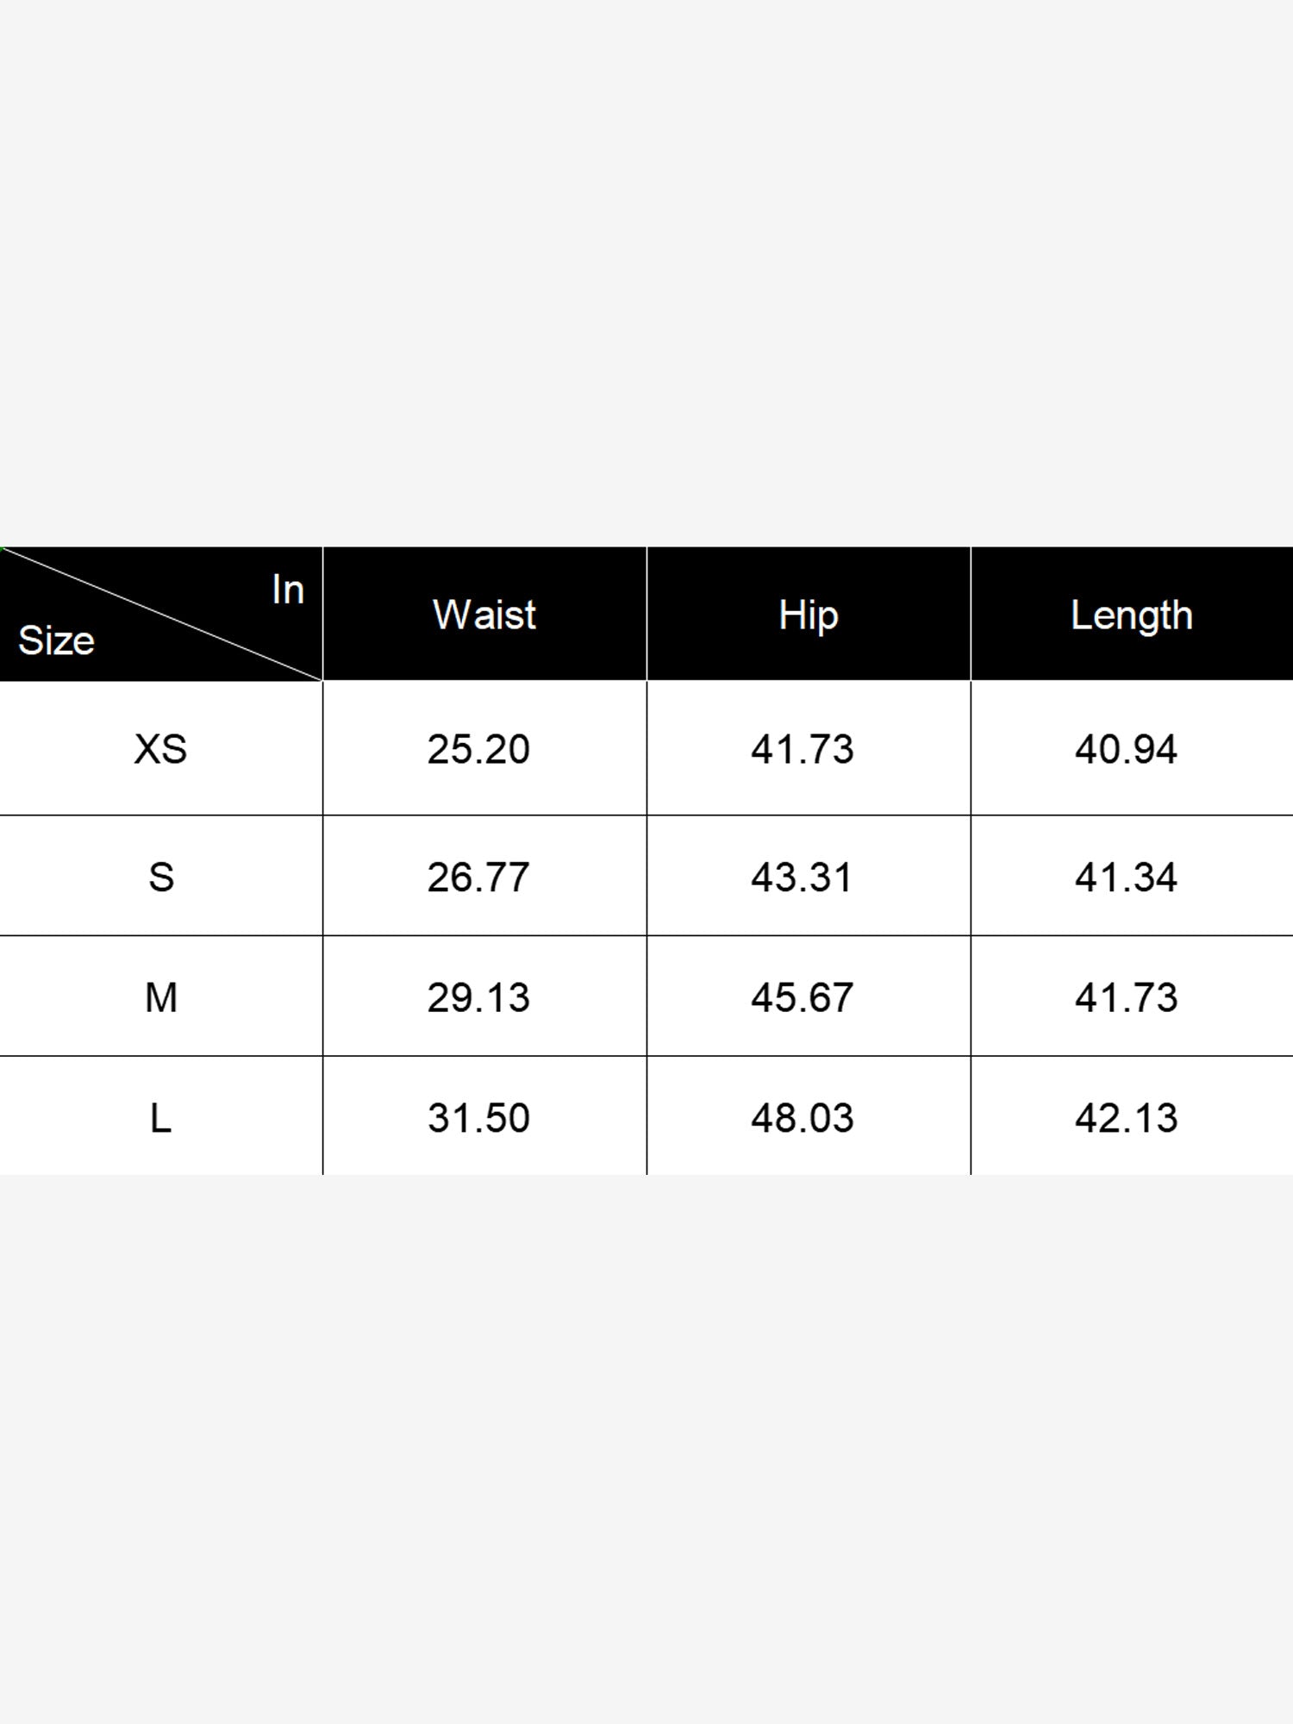Click the M hip value 45.67
Viewport: 1293px width, 1724px height.
(x=803, y=997)
